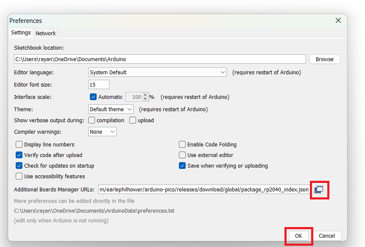Select the Settings tab
Viewport: 365px width, 247px height.
click(x=21, y=33)
